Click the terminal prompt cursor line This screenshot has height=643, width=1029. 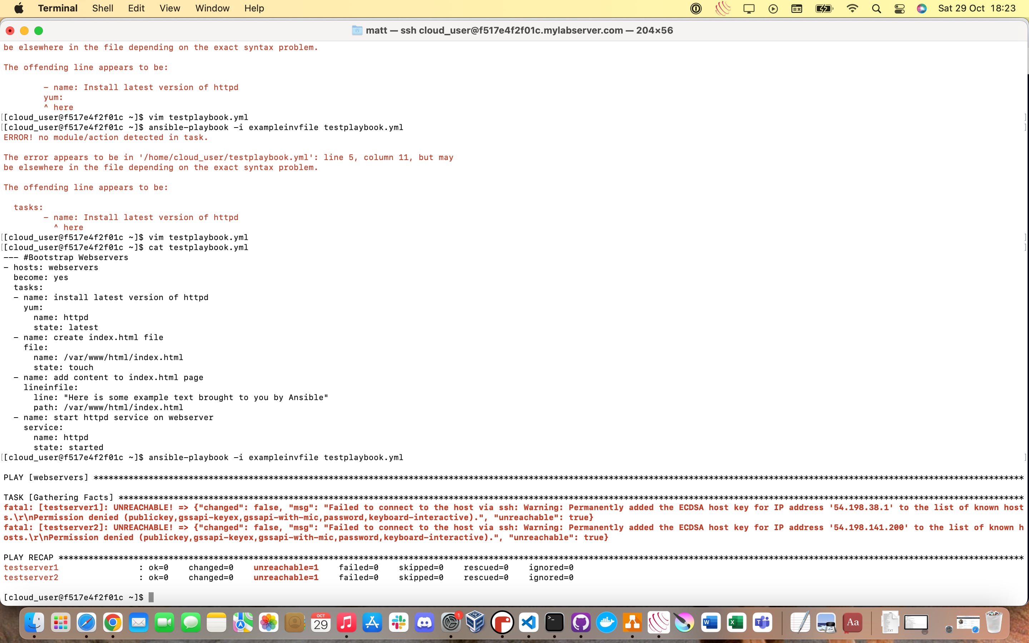pos(151,598)
